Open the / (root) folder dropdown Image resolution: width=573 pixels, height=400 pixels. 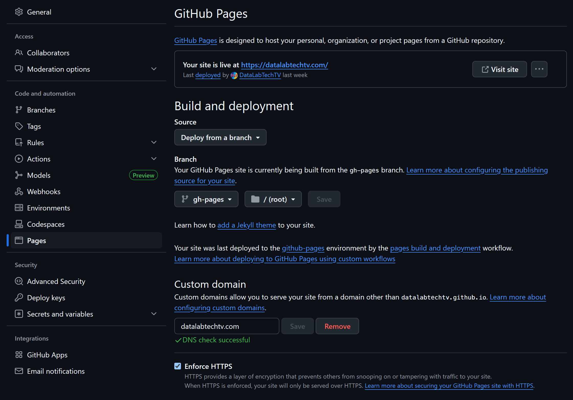click(x=273, y=199)
